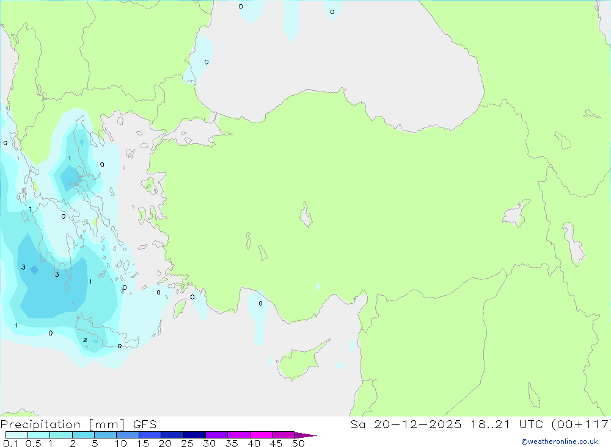Image resolution: width=611 pixels, height=447 pixels.
Task: Click the ©weatheronline.co.uk credit link
Action: 560,442
